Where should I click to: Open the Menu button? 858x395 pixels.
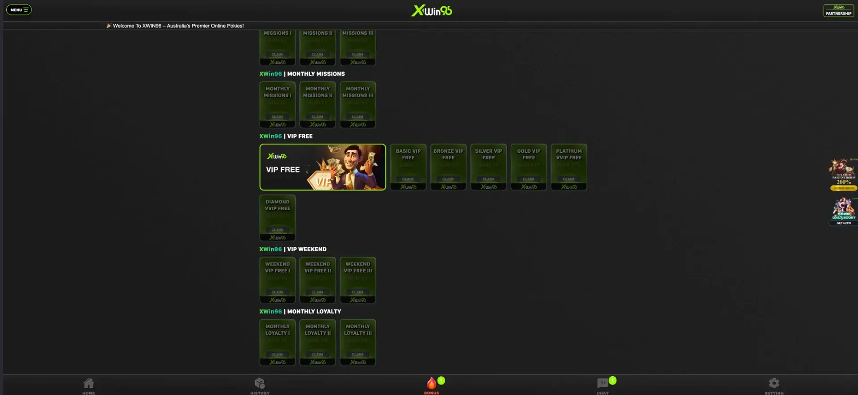tap(19, 10)
